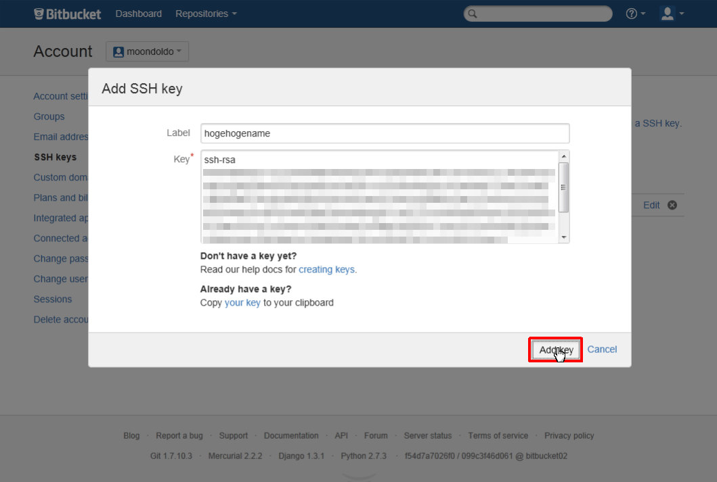Expand the Repositories dropdown menu
This screenshot has height=482, width=717.
(206, 14)
